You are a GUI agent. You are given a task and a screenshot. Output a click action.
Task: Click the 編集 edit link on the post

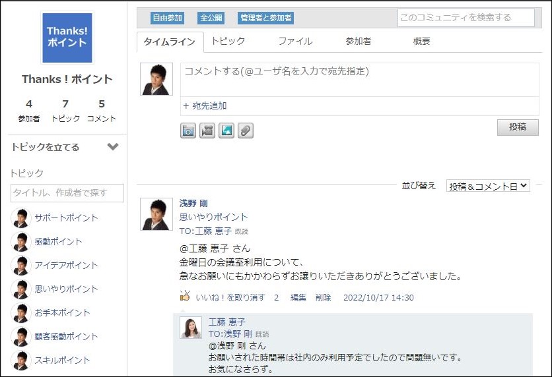coord(298,298)
